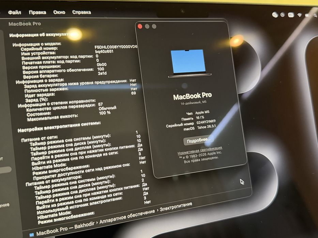This screenshot has height=238, width=318.
Task: Select battery version value 2e1d
Action: point(102,73)
